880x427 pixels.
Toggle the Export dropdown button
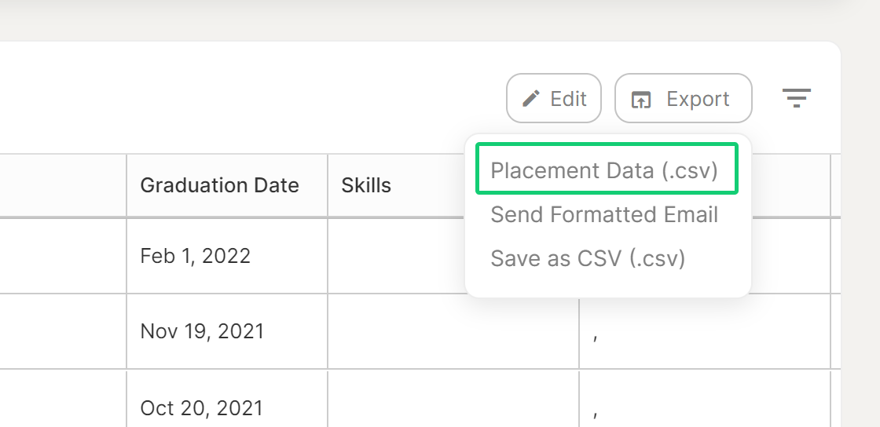pos(683,98)
